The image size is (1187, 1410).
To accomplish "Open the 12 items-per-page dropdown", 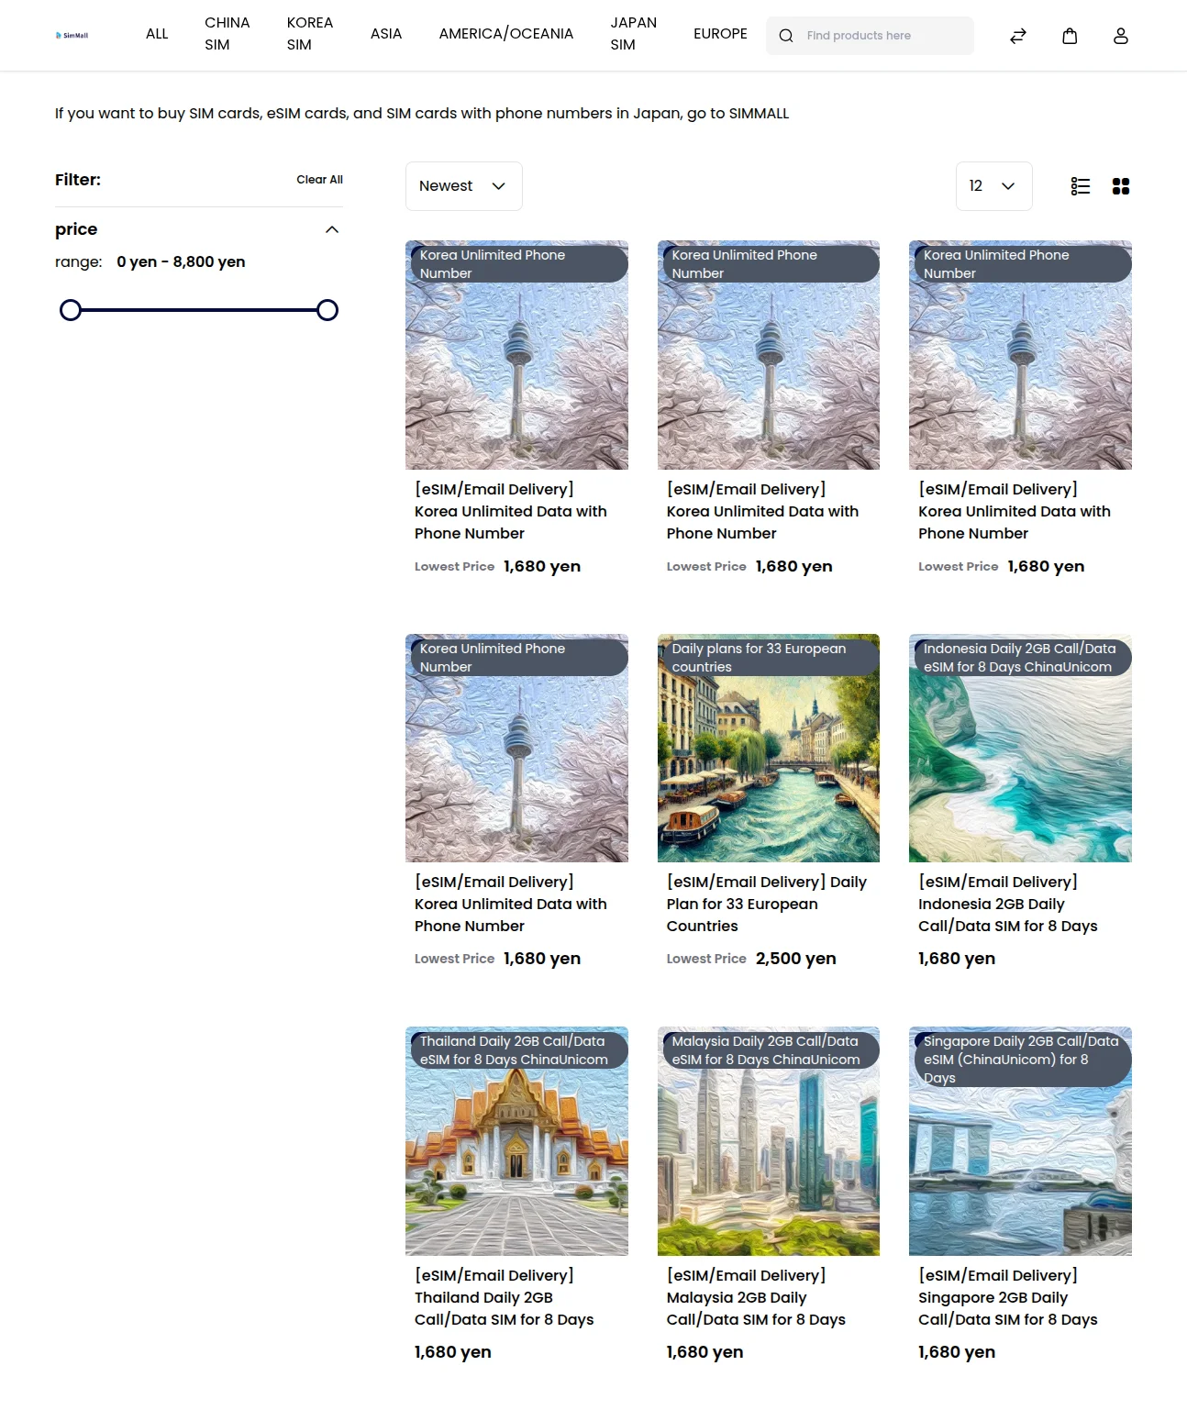I will pyautogui.click(x=993, y=186).
